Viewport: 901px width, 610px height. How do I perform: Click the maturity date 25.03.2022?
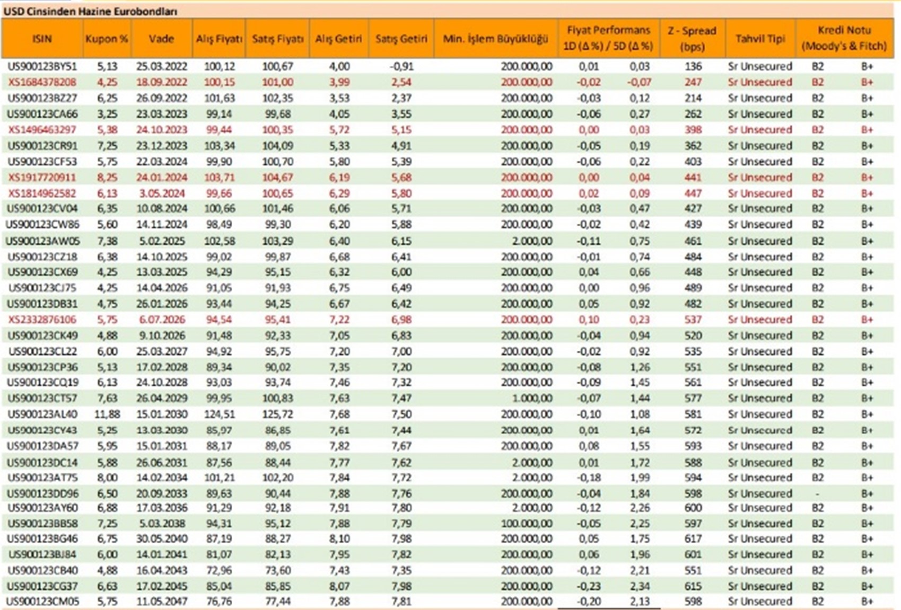click(x=162, y=66)
